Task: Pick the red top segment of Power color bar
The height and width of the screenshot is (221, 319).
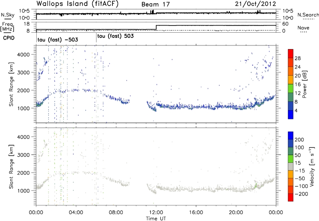Action: [291, 53]
